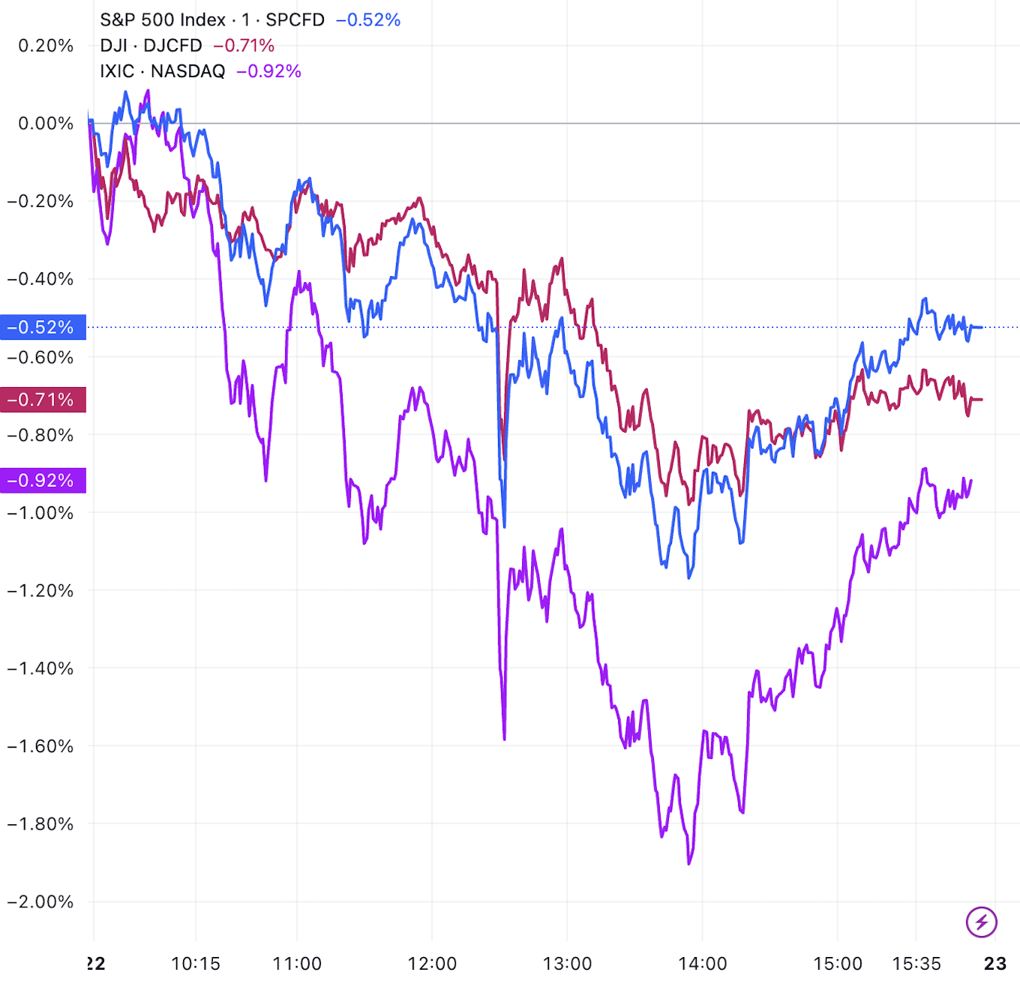Select the DJI DJCFD legend label
Image resolution: width=1020 pixels, height=981 pixels.
[151, 46]
